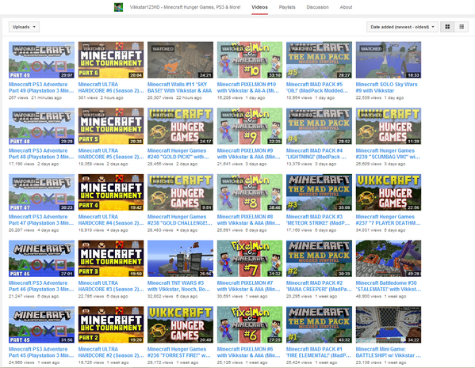Play the Pixelmon #6 thumbnail
Viewport: 475px width, 368px height.
(x=250, y=324)
